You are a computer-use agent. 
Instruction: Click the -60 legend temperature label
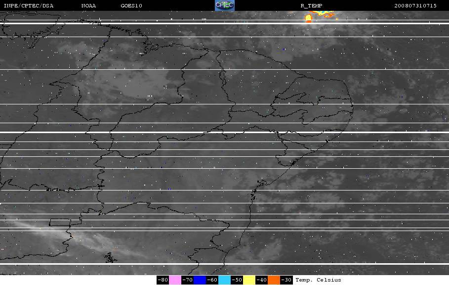(x=212, y=280)
